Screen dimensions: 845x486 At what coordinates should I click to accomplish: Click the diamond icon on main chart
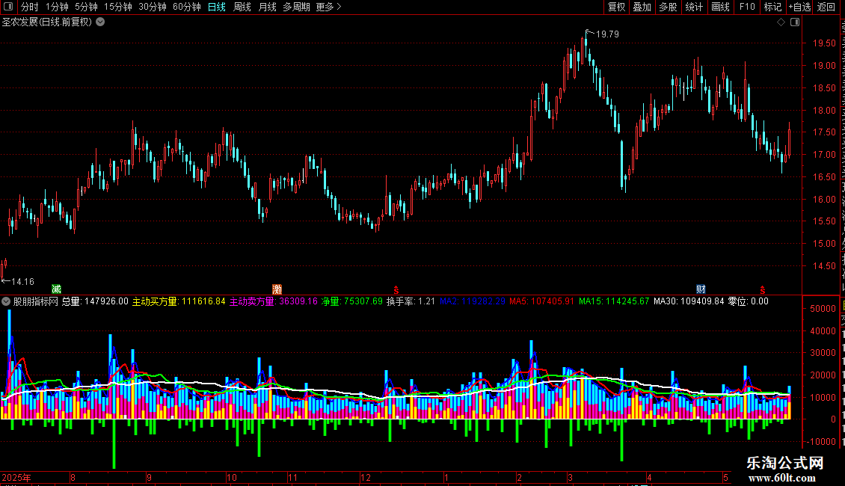point(781,22)
